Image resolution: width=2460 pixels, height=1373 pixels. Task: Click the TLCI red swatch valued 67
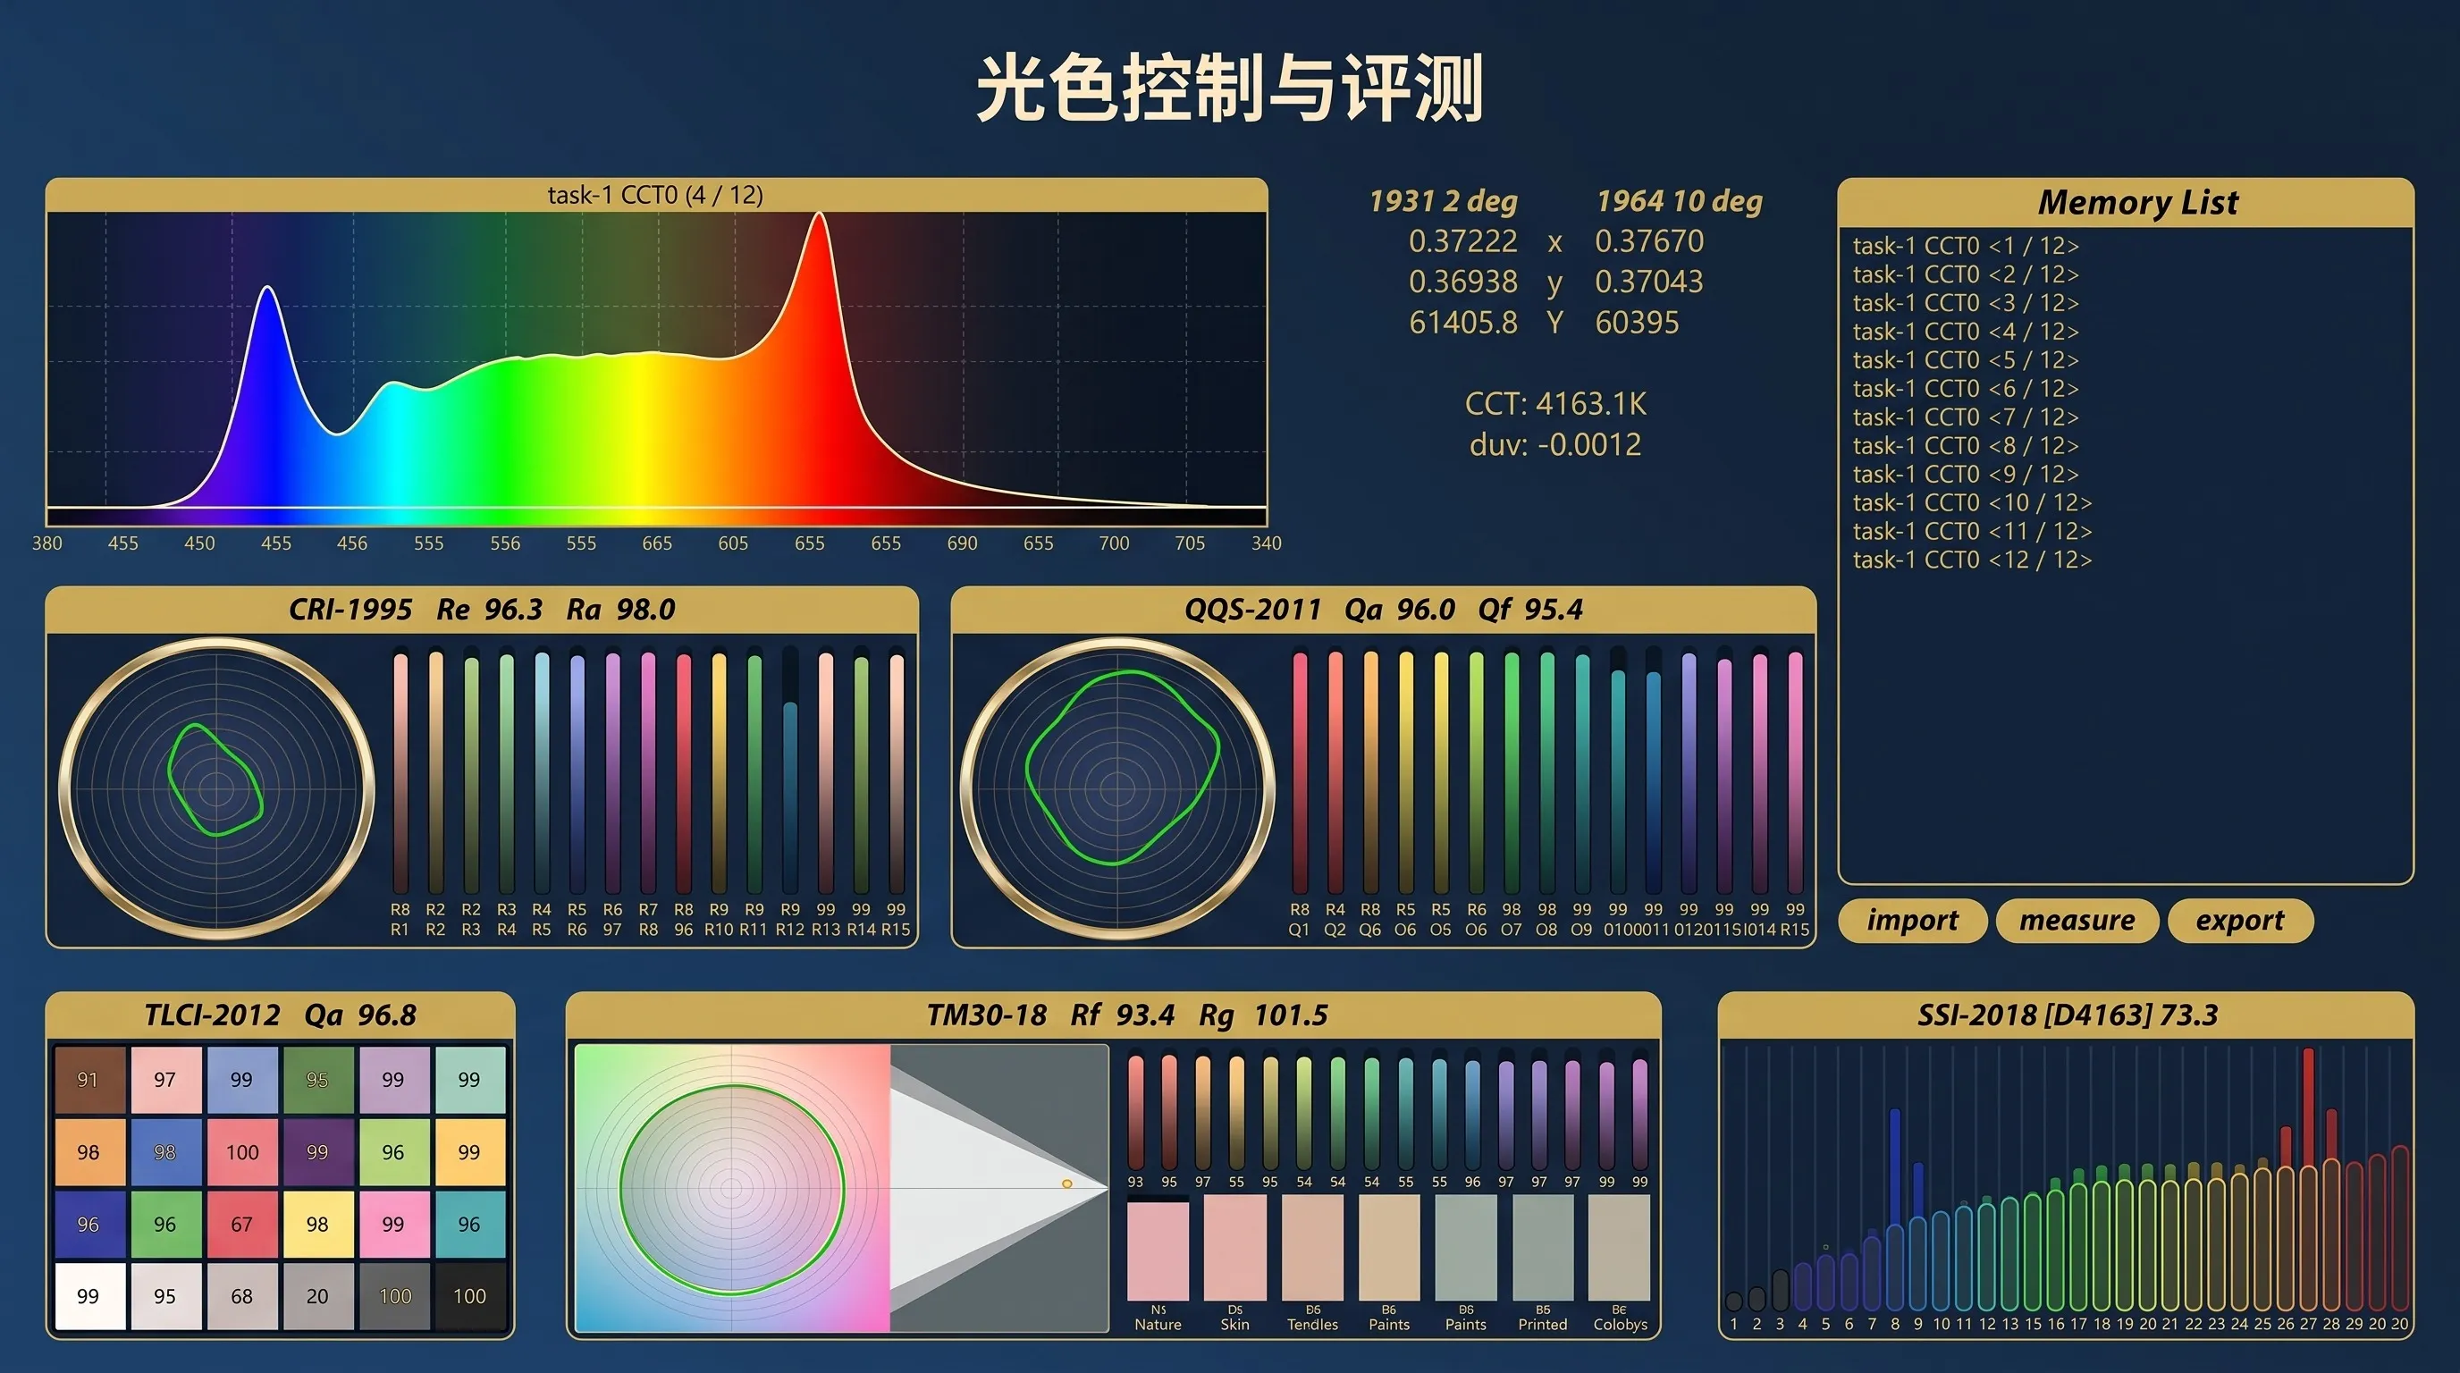(x=241, y=1224)
